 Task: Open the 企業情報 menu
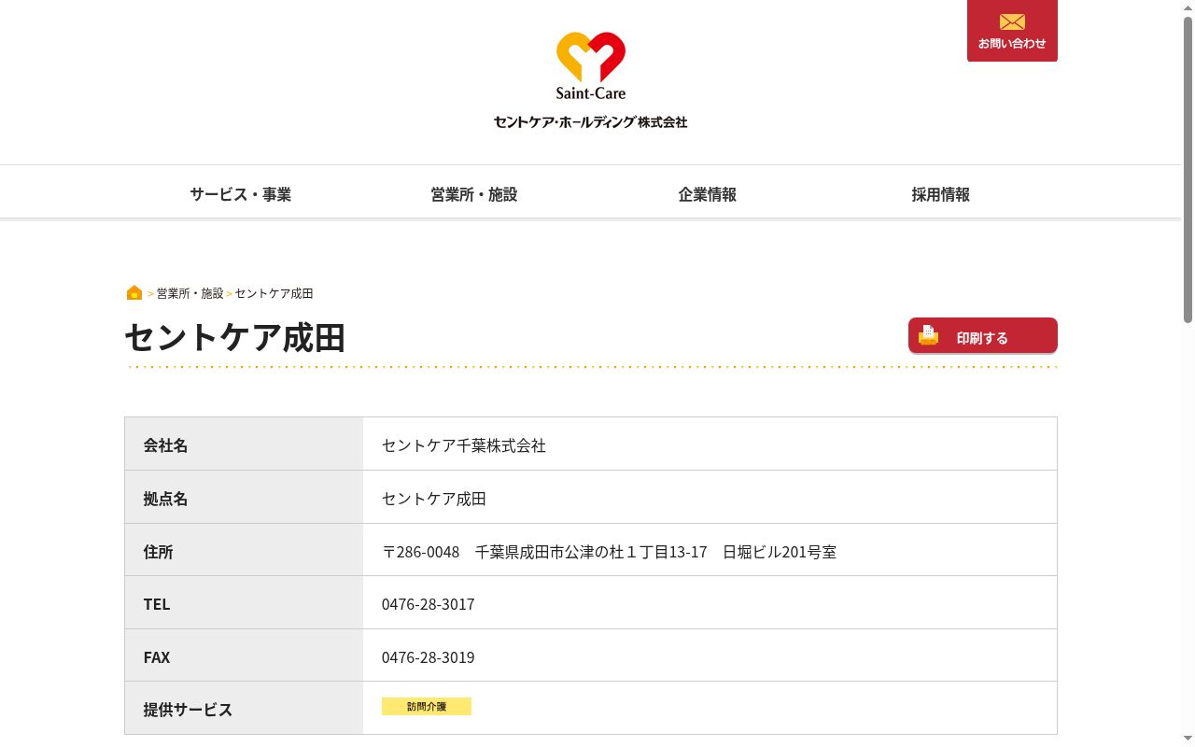708,194
